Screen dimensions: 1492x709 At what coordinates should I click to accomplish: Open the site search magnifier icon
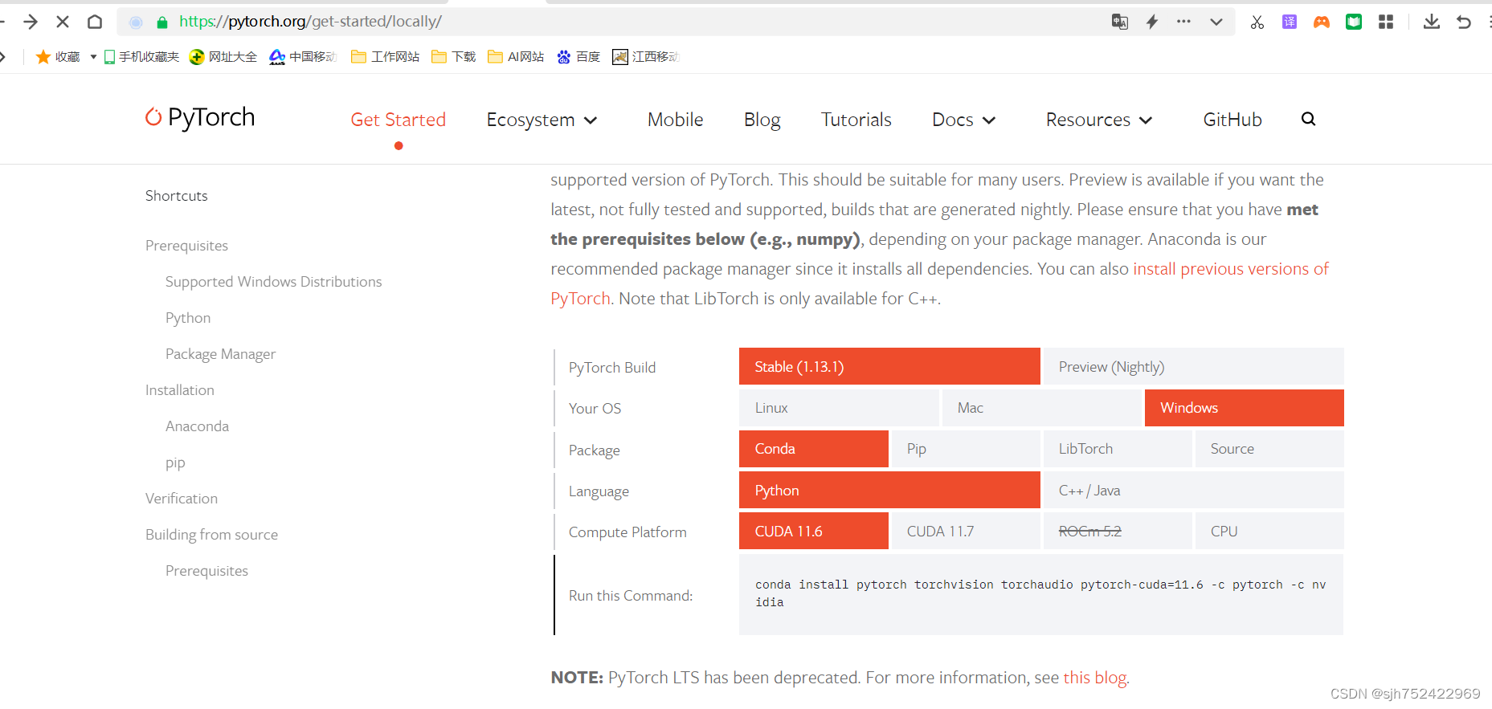click(1308, 119)
